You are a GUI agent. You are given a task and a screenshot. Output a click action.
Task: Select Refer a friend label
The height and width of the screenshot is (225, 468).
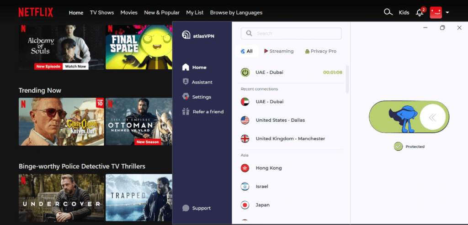208,112
